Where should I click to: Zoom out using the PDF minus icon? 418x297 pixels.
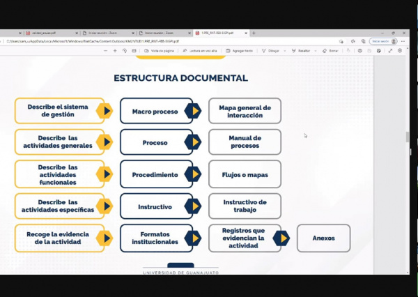[106, 51]
